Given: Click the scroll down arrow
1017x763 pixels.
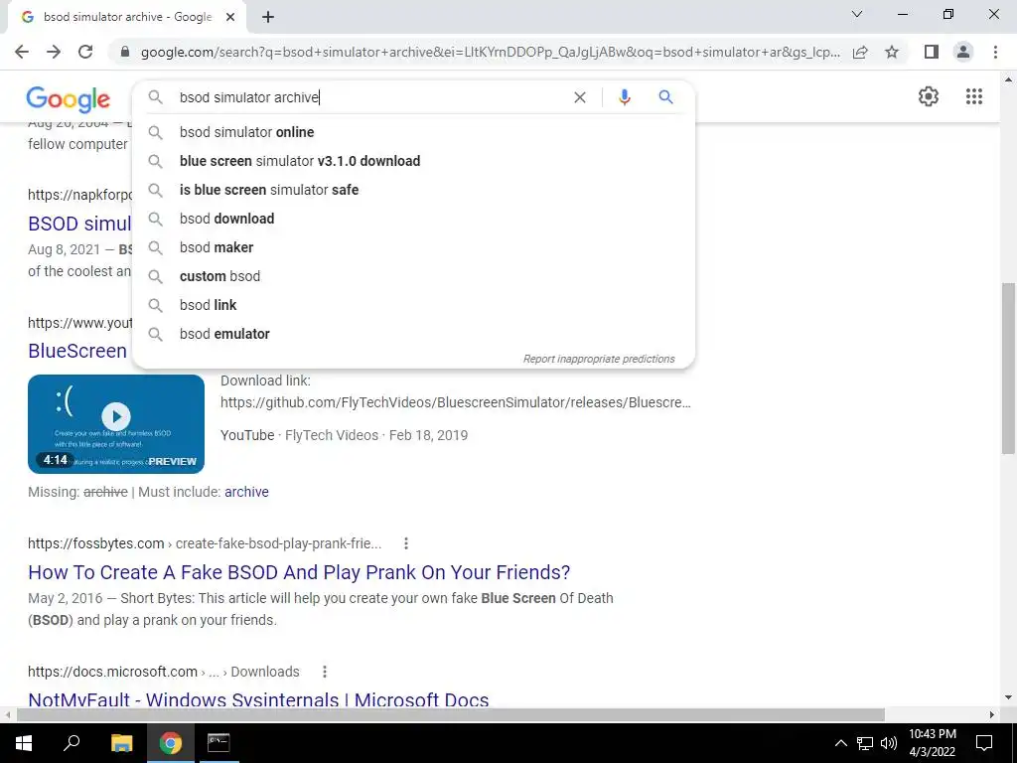Looking at the screenshot, I should coord(1008,698).
